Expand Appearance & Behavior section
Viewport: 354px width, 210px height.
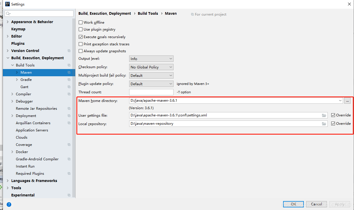pyautogui.click(x=7, y=22)
